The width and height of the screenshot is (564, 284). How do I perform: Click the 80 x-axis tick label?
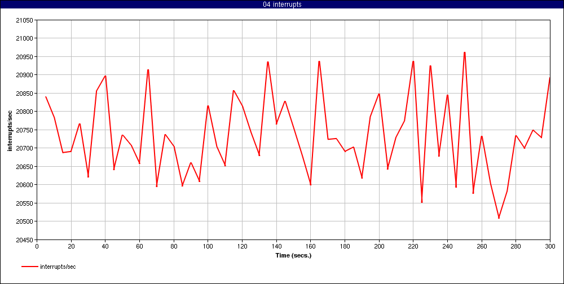174,247
